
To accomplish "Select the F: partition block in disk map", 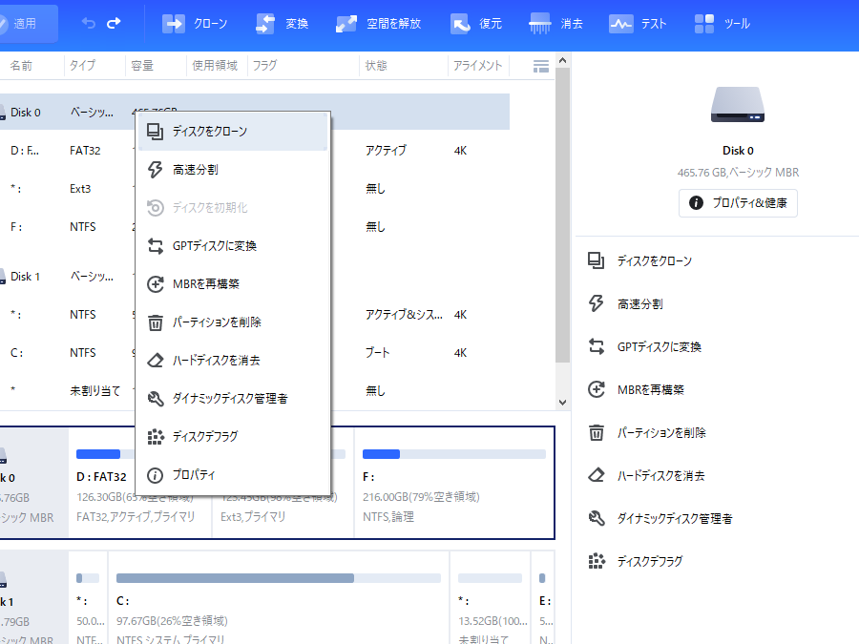I will click(453, 483).
